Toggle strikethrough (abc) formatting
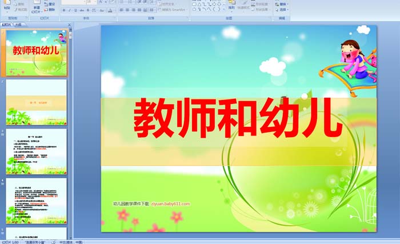 click(x=82, y=10)
